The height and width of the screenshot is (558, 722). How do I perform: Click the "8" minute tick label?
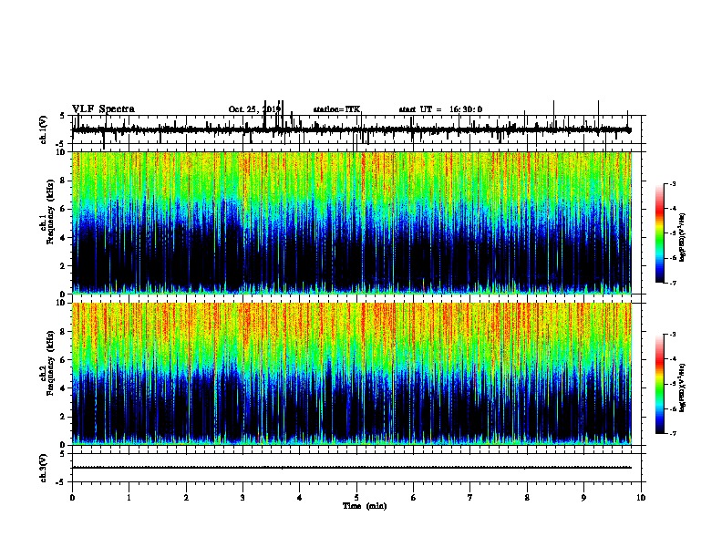[x=527, y=498]
